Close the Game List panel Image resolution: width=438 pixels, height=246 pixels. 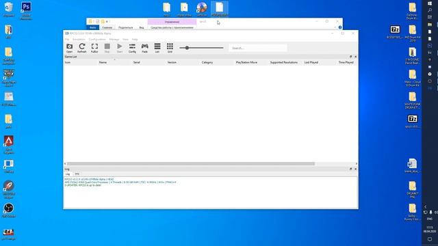point(355,57)
